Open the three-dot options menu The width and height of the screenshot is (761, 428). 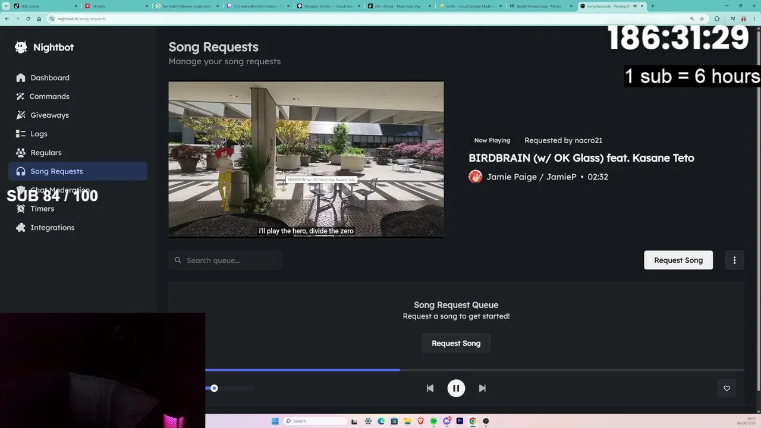click(x=734, y=260)
